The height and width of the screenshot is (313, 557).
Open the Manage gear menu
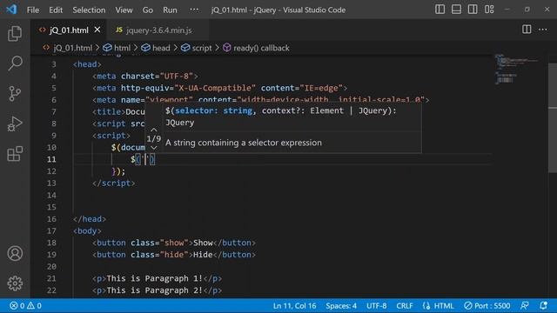pyautogui.click(x=15, y=283)
